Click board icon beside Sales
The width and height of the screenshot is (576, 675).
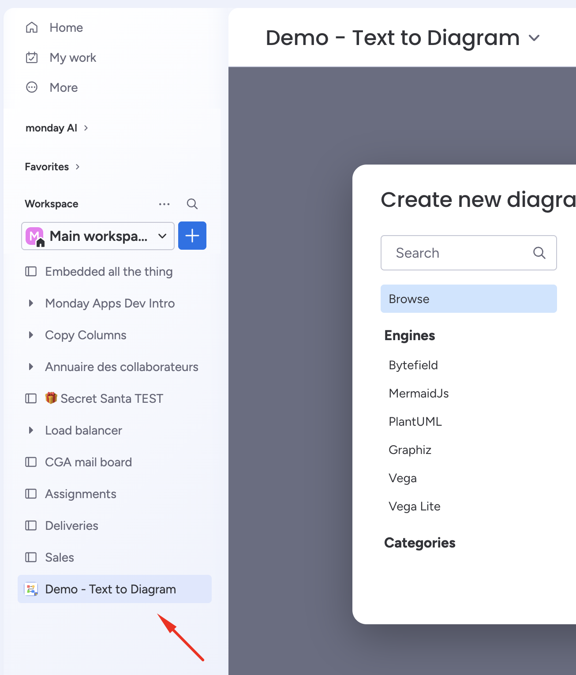coord(31,557)
